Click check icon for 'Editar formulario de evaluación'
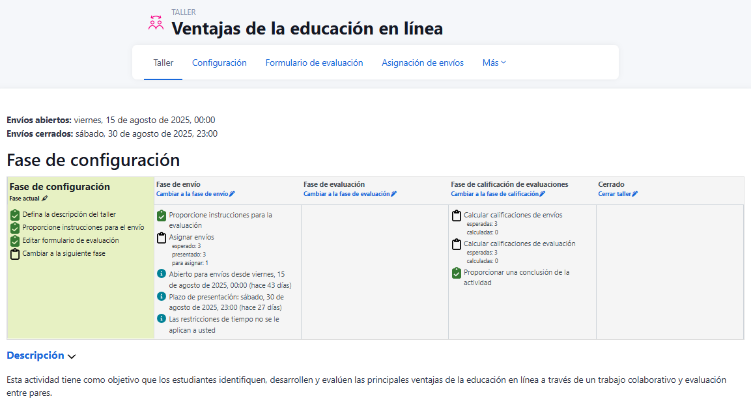This screenshot has width=751, height=403. pyautogui.click(x=15, y=241)
